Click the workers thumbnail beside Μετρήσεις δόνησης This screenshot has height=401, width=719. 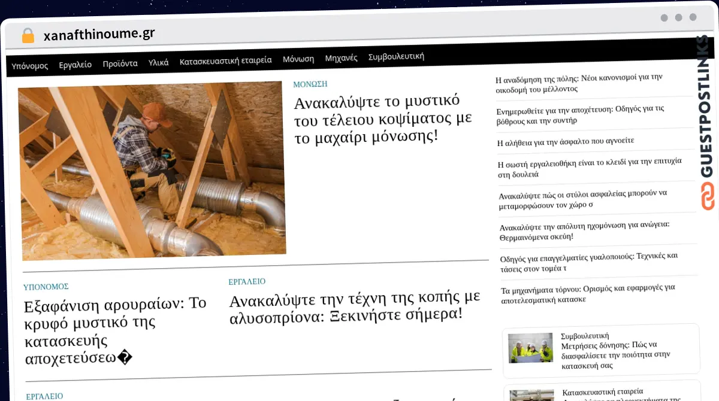pos(531,348)
